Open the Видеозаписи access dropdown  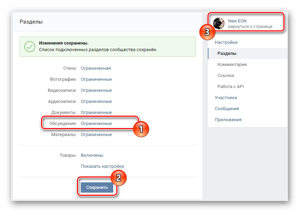tap(96, 90)
